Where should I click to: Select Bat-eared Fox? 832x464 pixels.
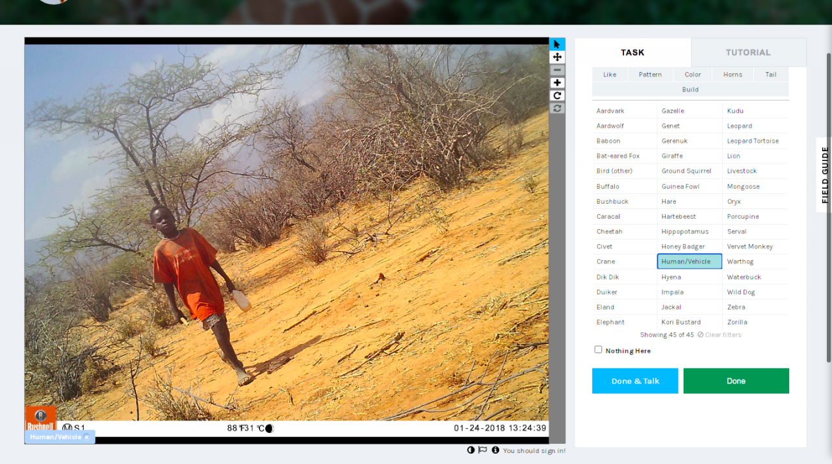pos(625,156)
